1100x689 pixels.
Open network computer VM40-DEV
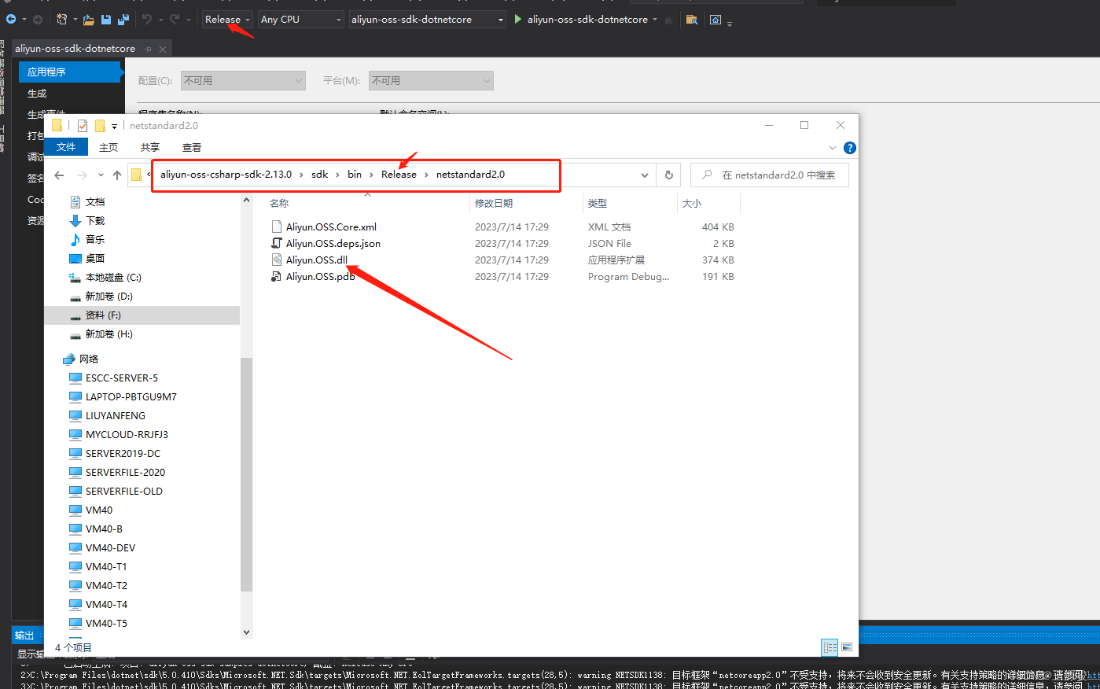click(110, 547)
